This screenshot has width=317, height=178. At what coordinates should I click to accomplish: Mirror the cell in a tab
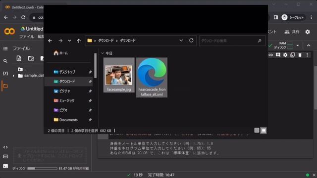[293, 55]
